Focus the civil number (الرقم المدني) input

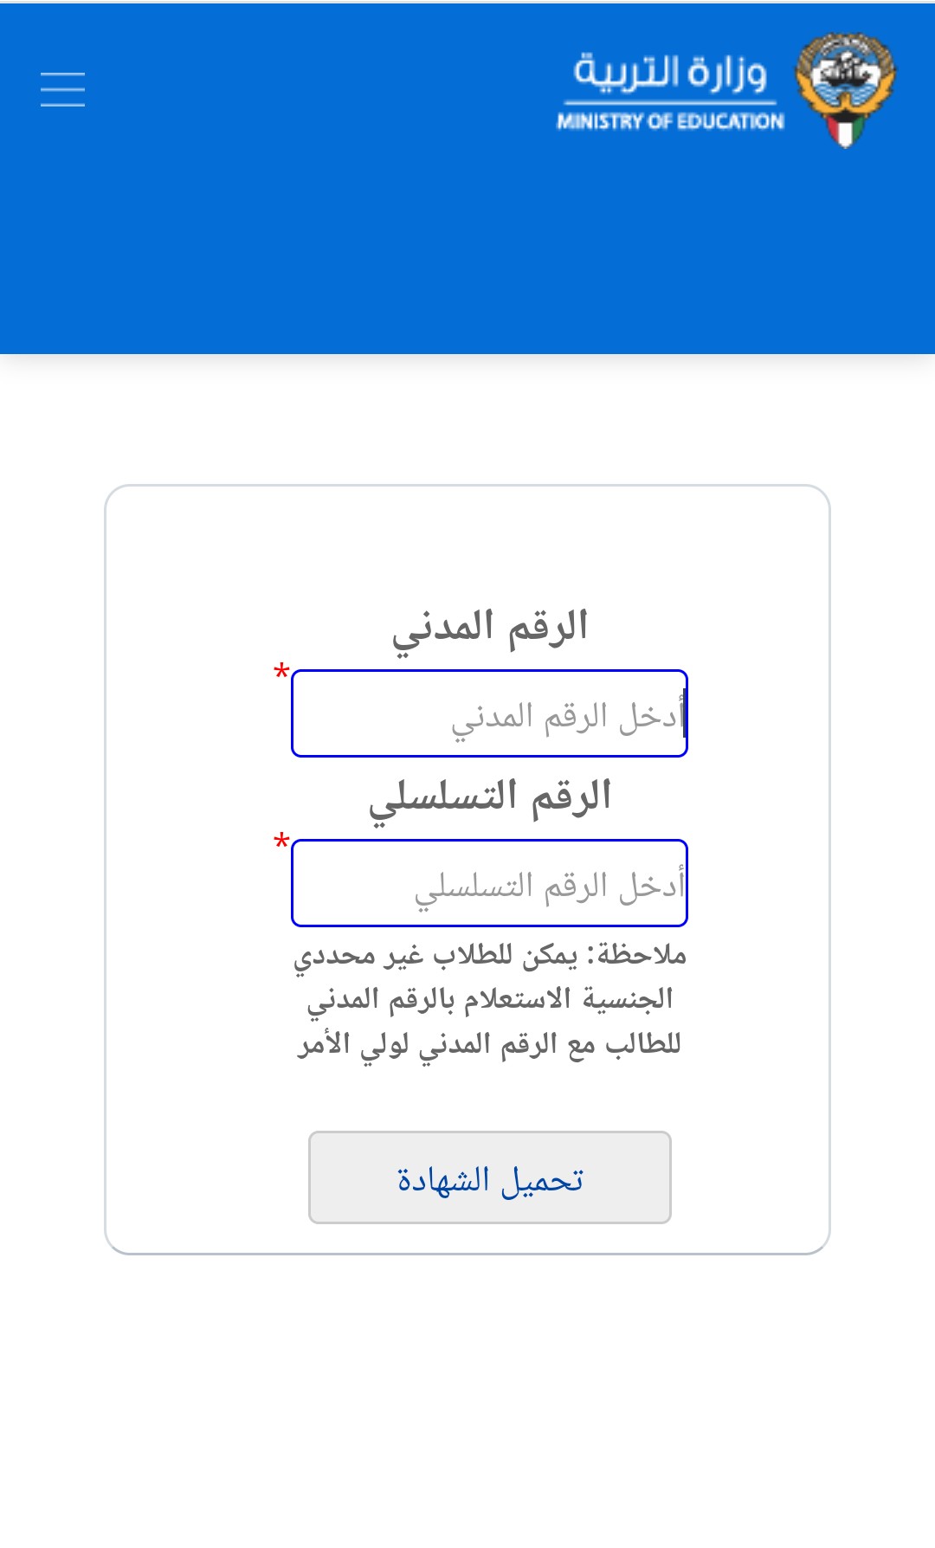pos(490,713)
